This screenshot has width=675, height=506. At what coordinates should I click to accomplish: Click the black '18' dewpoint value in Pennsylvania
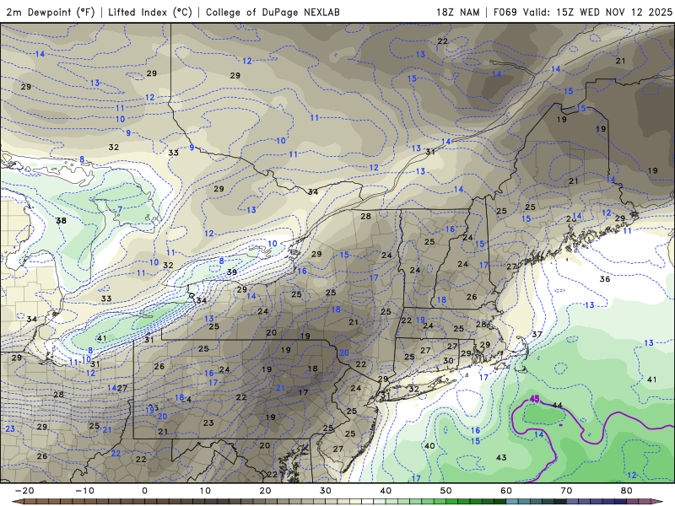coord(313,369)
